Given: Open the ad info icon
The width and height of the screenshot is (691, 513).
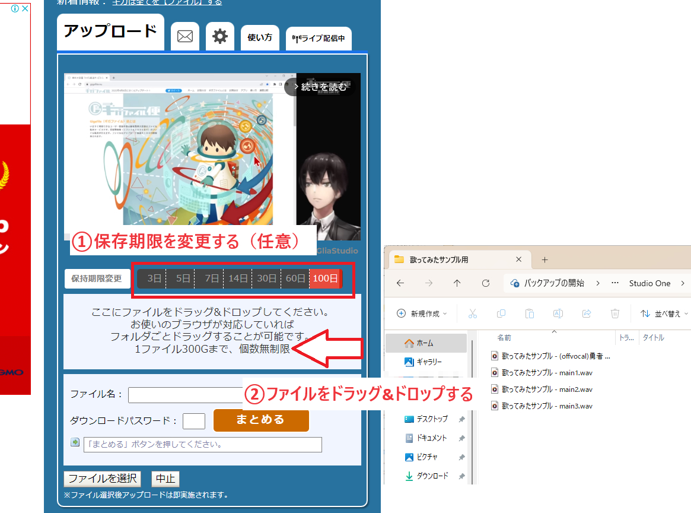Looking at the screenshot, I should pyautogui.click(x=15, y=8).
